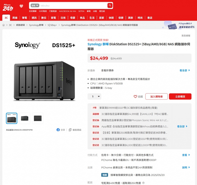Viewport: 197px width, 185px height.
Task: Click the heart icon beside the logo
Action: (x=21, y=6)
